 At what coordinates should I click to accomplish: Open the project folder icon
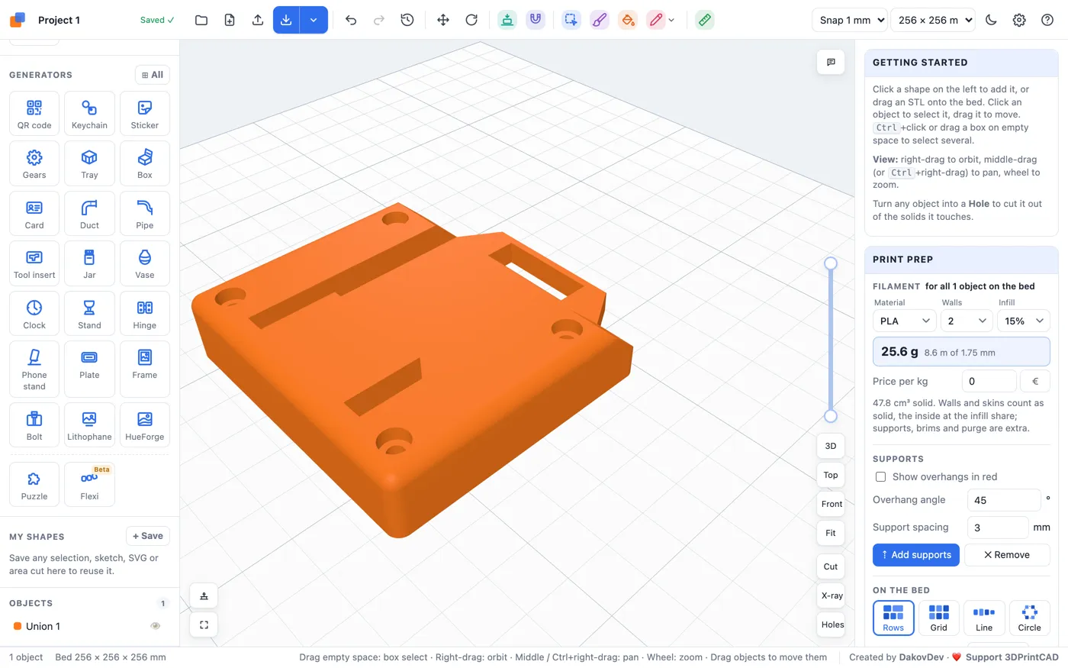tap(201, 20)
